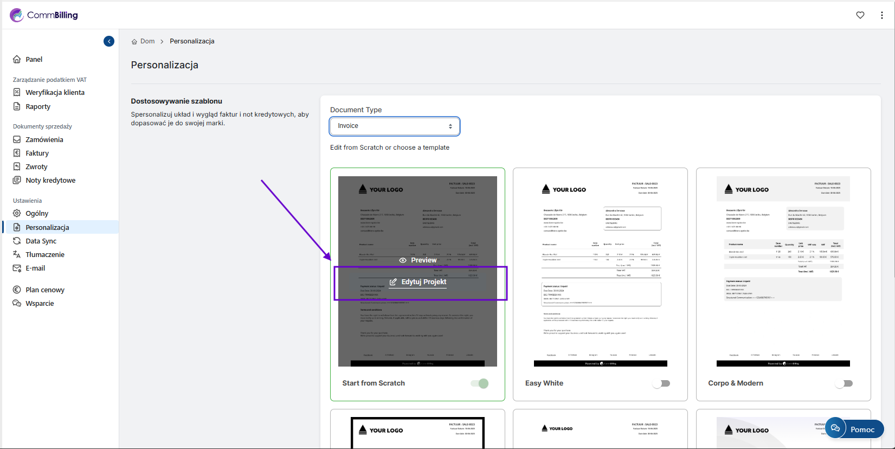Click the Ogólny settings gear icon
Viewport: 895px width, 449px height.
coord(17,213)
